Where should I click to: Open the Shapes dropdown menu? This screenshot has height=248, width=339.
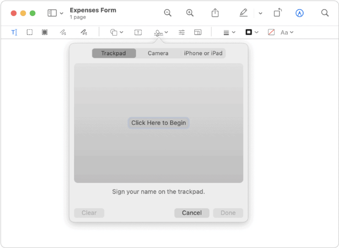[x=116, y=32]
